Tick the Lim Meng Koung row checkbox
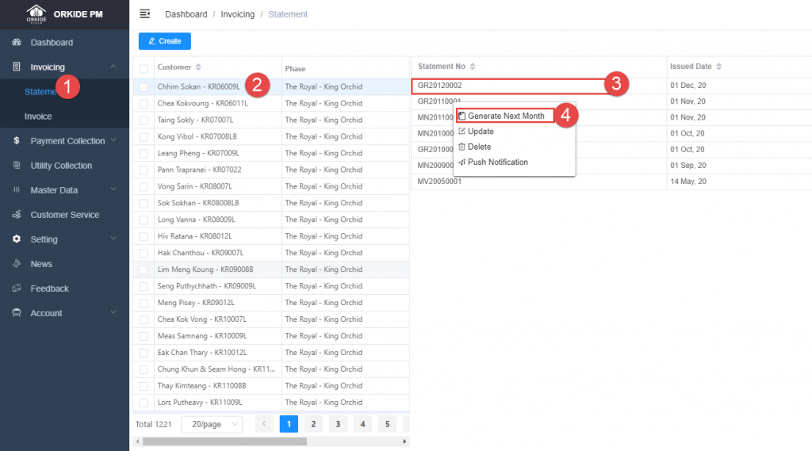812x451 pixels. (144, 269)
